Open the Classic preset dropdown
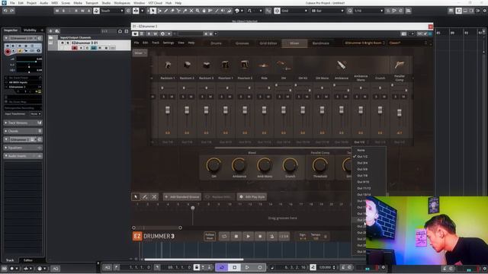488x274 pixels. pos(408,43)
